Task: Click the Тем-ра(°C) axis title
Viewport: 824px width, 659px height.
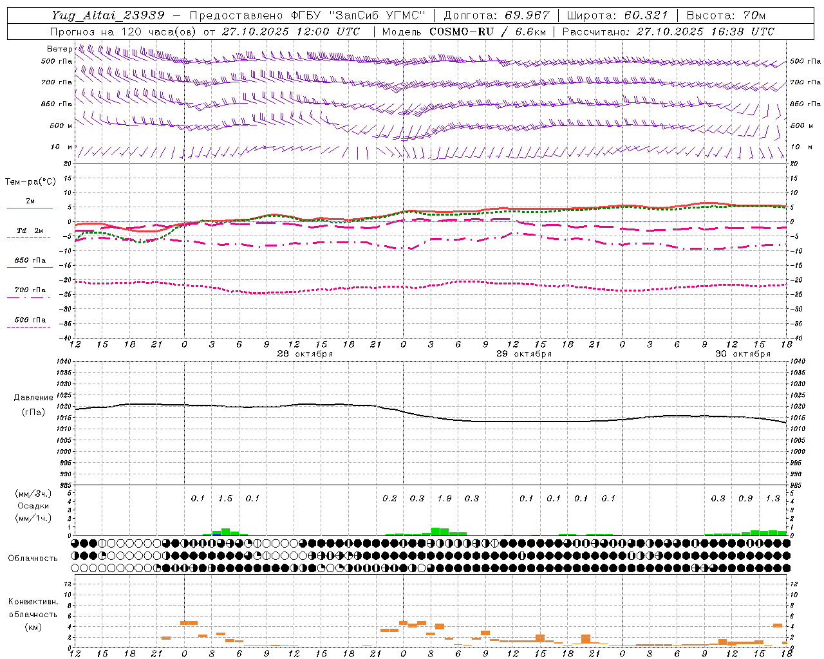Action: coord(30,182)
